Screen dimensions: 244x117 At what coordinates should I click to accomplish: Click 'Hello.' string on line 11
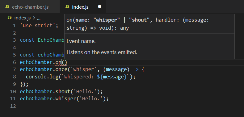coord(91,99)
